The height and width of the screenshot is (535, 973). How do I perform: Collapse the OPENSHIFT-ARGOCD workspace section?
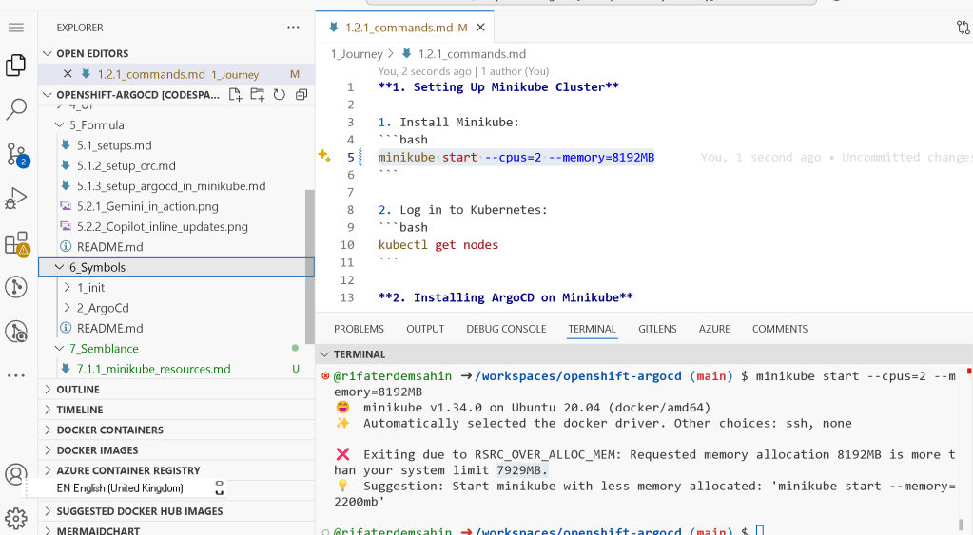point(48,95)
